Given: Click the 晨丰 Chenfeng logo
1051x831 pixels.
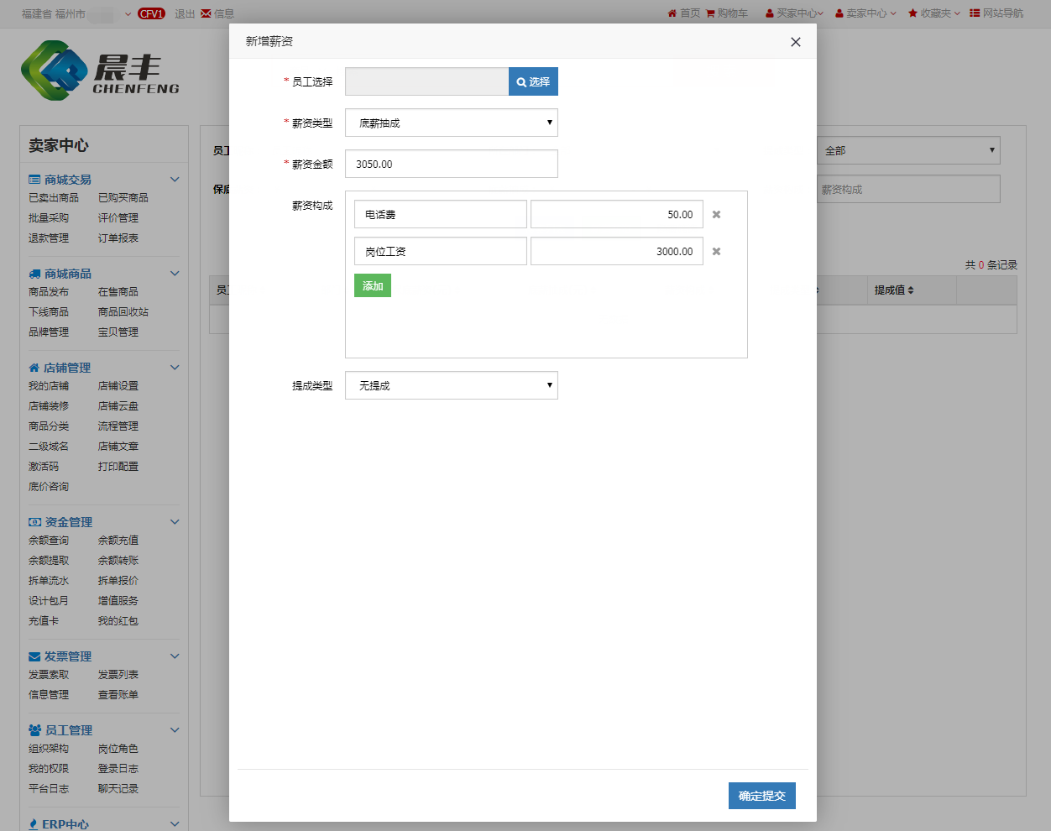Looking at the screenshot, I should pos(100,71).
